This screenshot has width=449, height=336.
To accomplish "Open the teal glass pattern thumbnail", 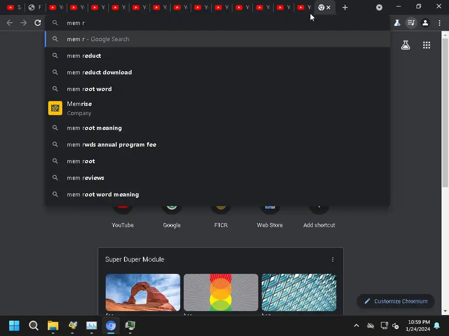I will pyautogui.click(x=299, y=292).
